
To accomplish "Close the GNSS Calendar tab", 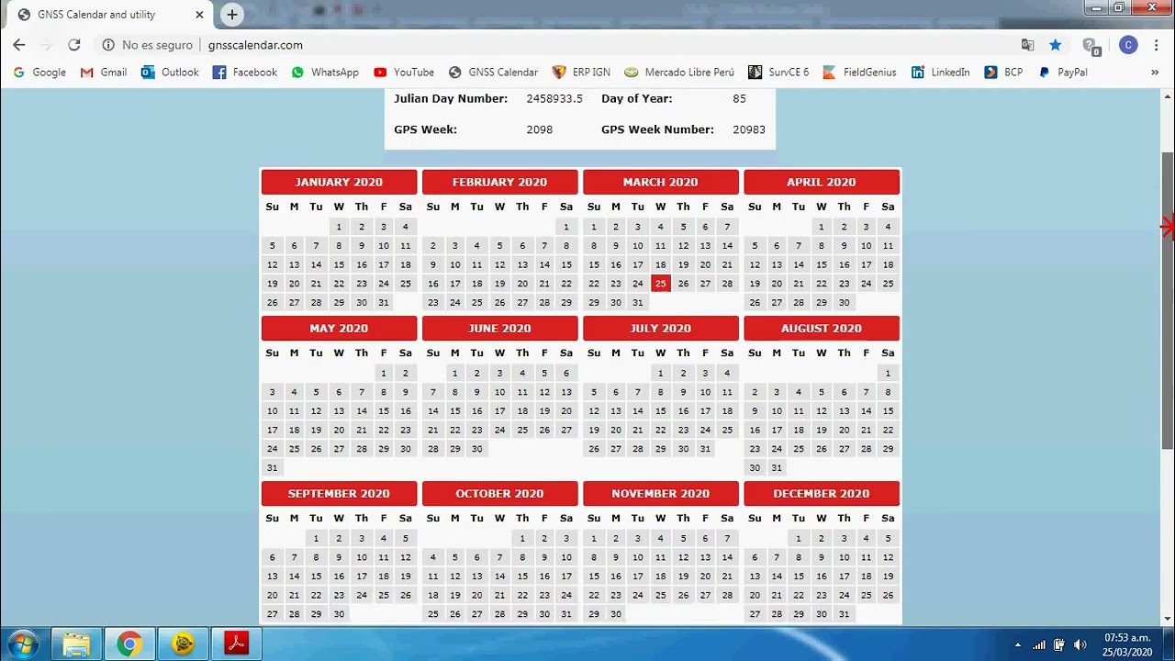I will 199,15.
